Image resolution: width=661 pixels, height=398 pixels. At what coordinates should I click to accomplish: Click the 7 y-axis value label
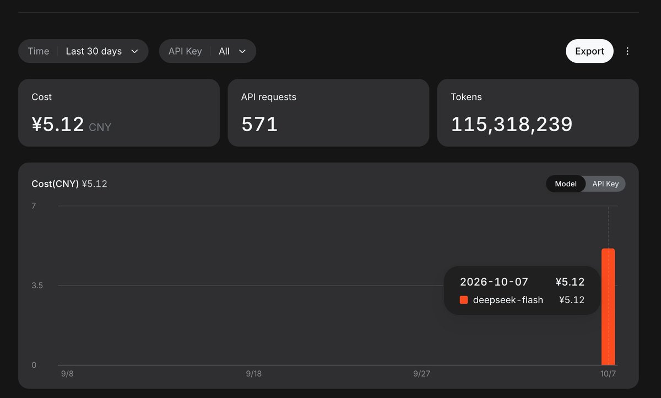point(34,206)
